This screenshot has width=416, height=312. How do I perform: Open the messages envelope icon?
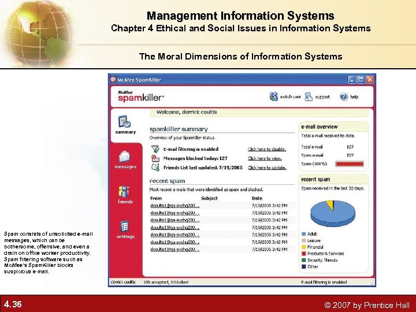124,157
